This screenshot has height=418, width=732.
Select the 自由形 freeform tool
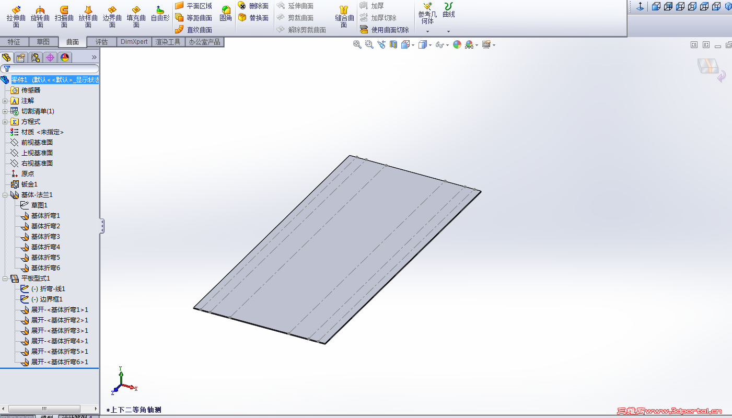160,14
